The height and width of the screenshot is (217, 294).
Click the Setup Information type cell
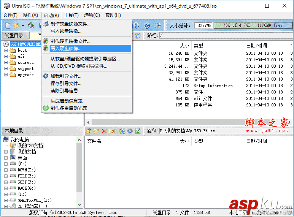[213, 86]
